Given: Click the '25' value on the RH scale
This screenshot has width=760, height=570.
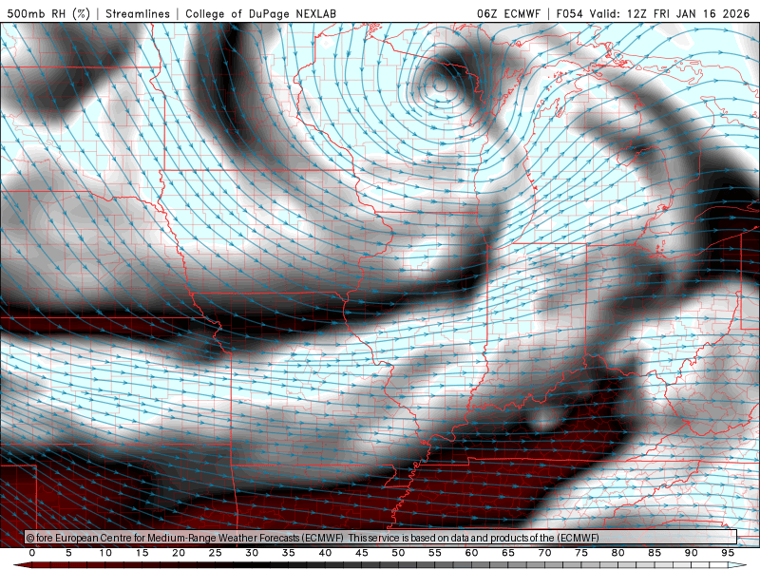Looking at the screenshot, I should click(x=216, y=553).
